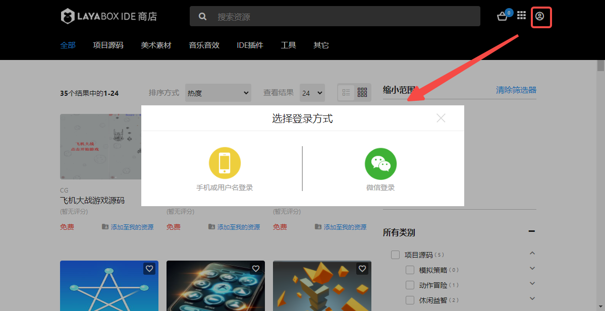Click folder icon under 飞机大战游戏源码

pyautogui.click(x=105, y=227)
